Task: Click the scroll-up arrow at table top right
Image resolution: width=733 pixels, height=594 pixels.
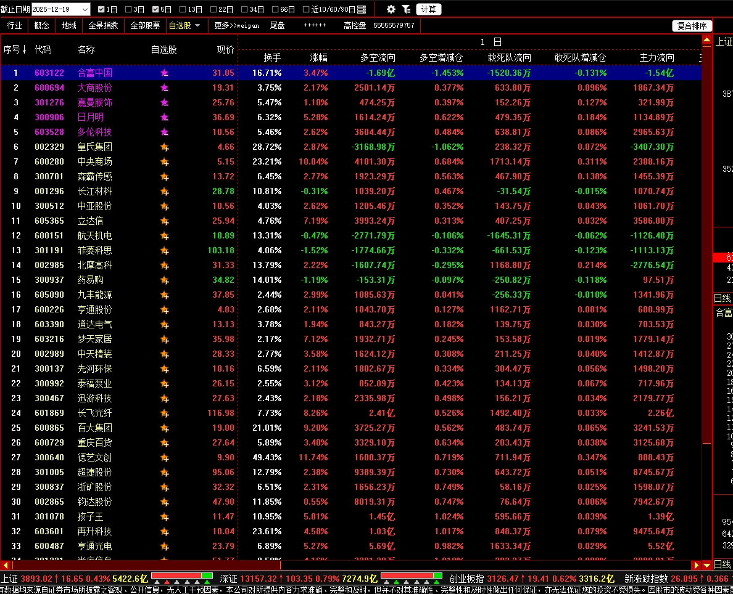Action: coord(707,41)
